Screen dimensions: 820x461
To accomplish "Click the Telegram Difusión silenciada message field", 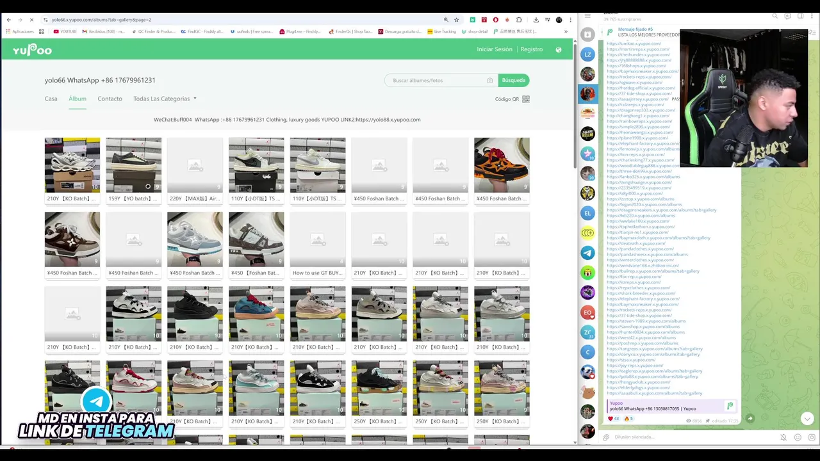I will click(x=692, y=437).
